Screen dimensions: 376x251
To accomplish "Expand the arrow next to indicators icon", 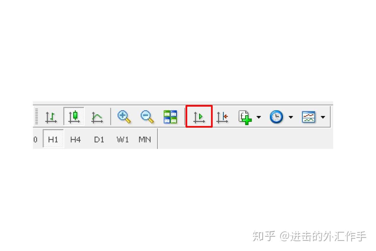I will coord(259,117).
